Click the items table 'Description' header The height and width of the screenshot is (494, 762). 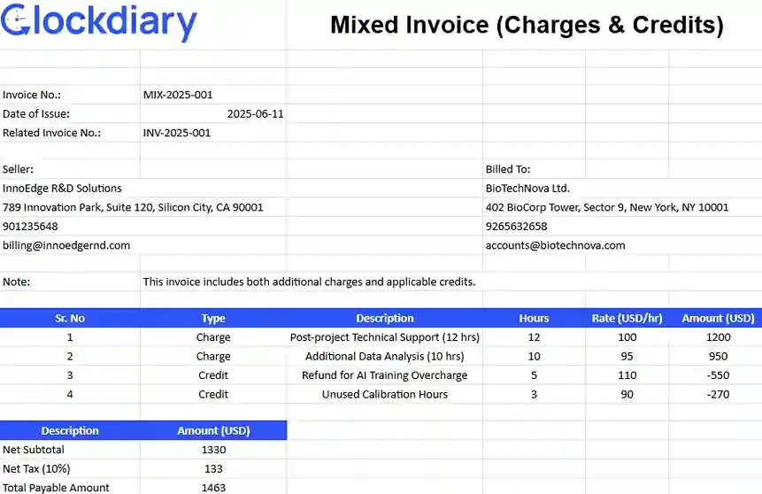click(x=385, y=318)
